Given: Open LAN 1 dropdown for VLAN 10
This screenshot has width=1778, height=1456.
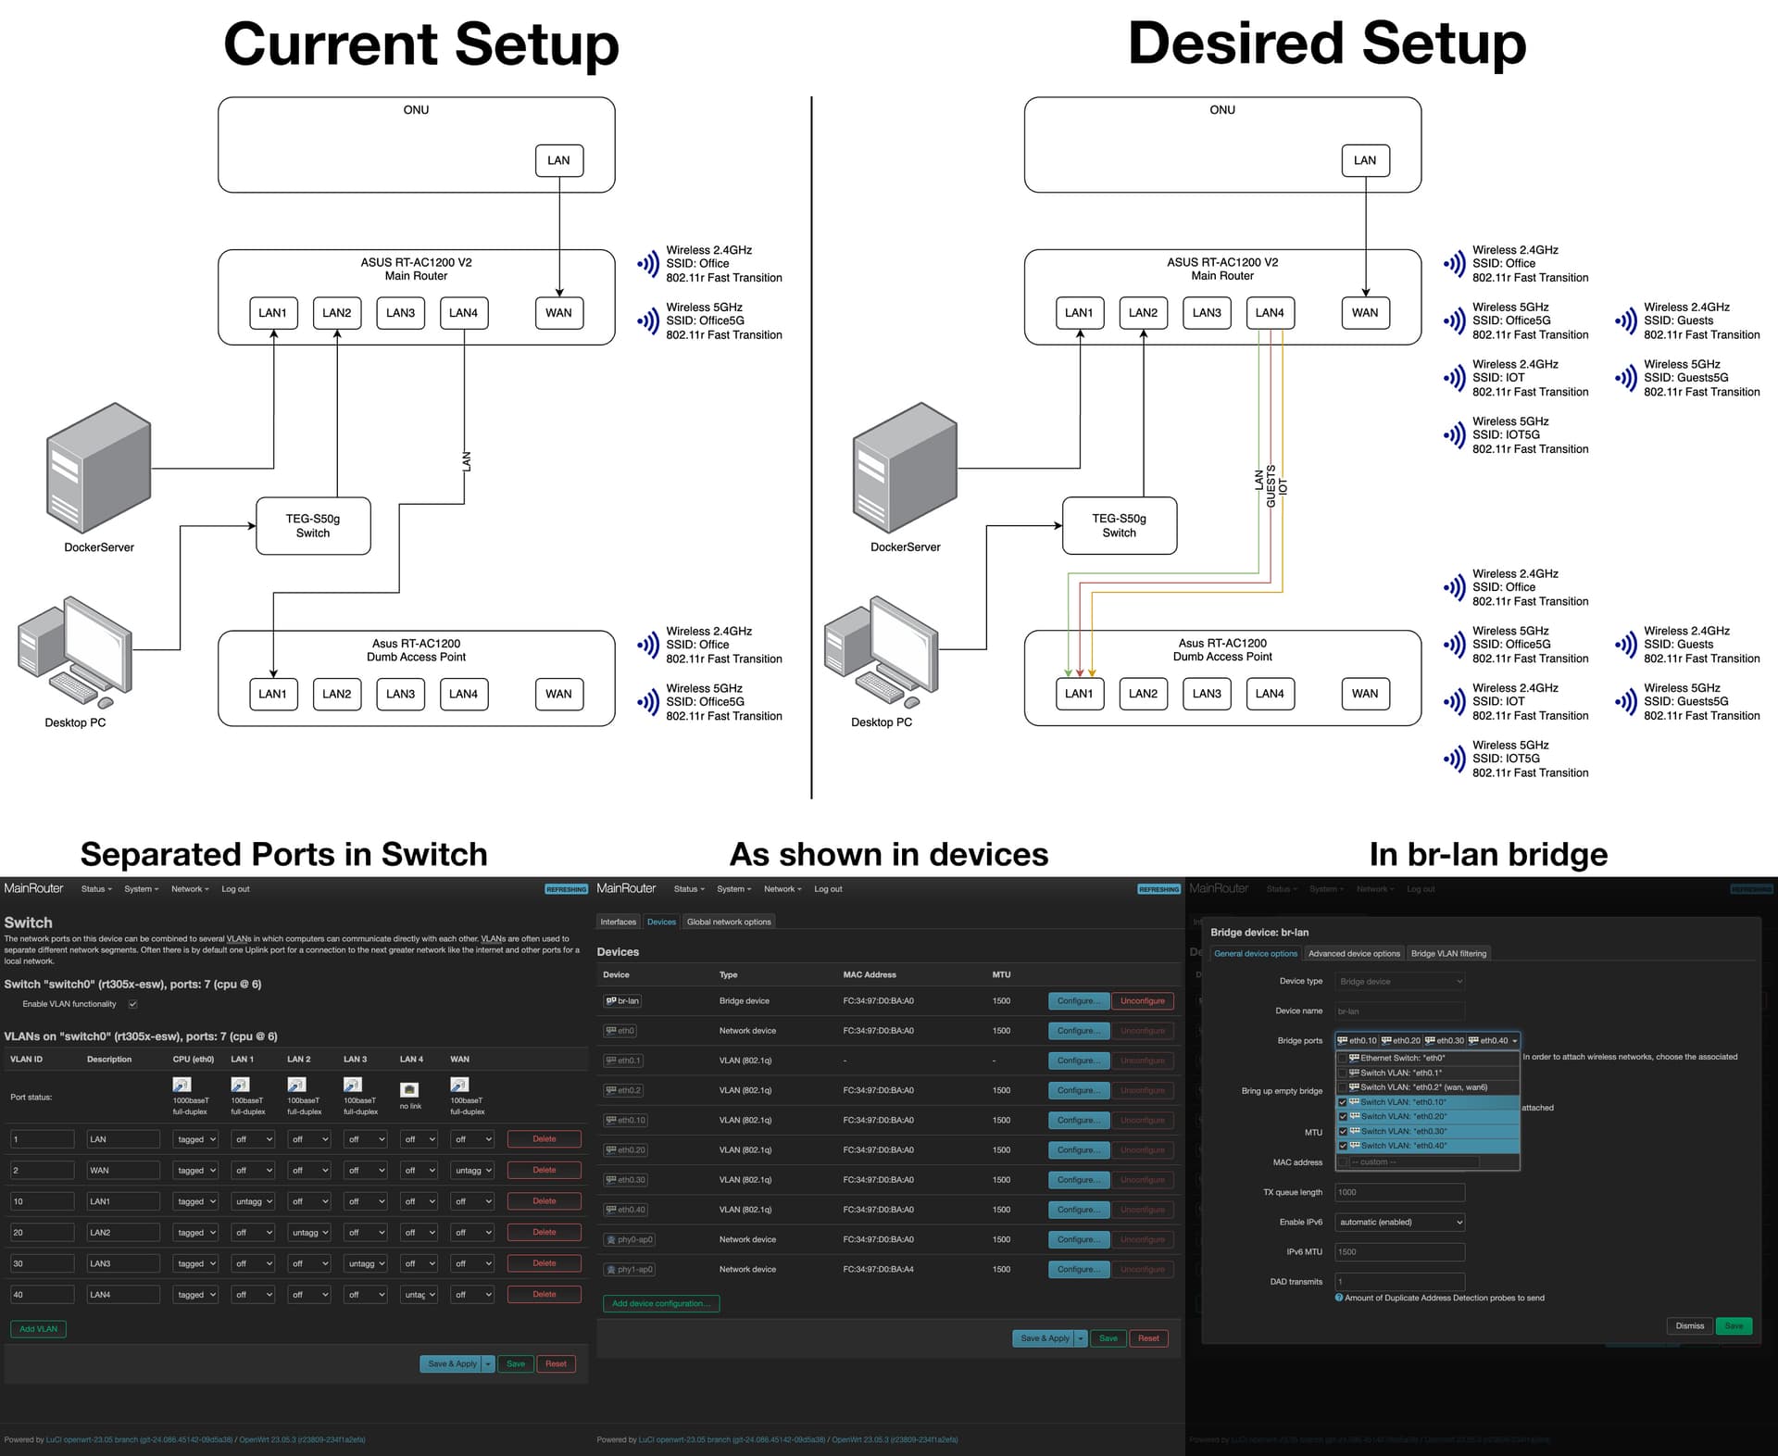Looking at the screenshot, I should (252, 1201).
